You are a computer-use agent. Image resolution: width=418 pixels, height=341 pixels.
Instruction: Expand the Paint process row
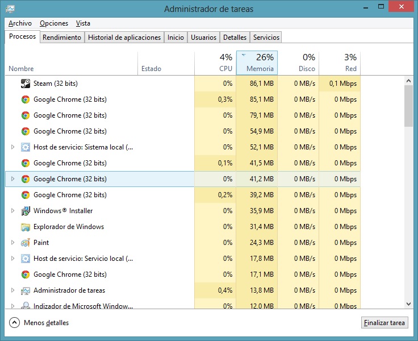pyautogui.click(x=12, y=243)
